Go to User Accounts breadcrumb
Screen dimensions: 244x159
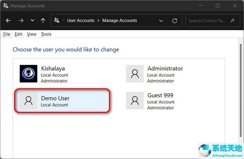[80, 21]
